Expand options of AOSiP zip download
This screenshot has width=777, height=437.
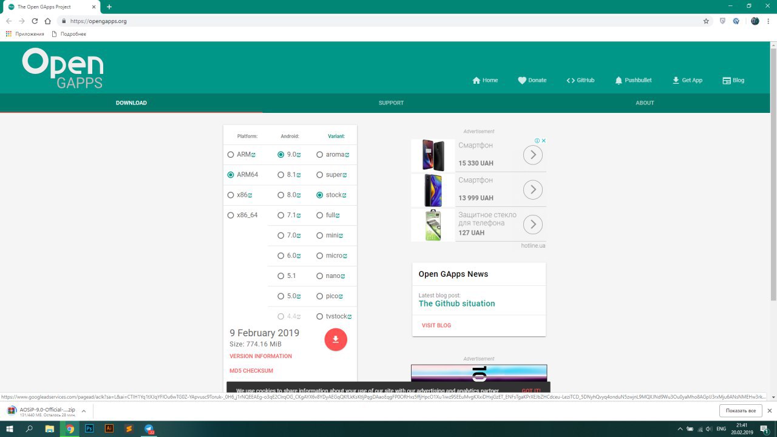(x=85, y=411)
